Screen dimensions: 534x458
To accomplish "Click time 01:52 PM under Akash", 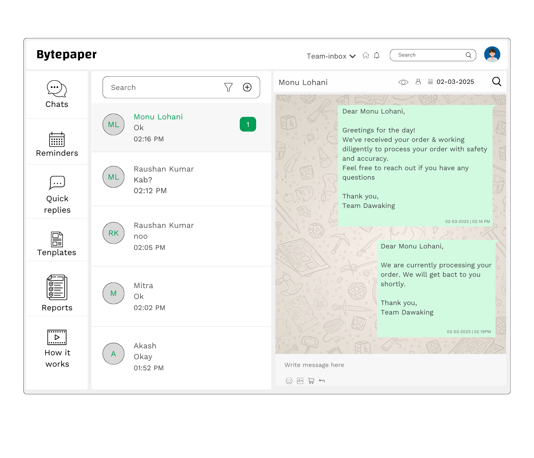I will click(x=149, y=368).
